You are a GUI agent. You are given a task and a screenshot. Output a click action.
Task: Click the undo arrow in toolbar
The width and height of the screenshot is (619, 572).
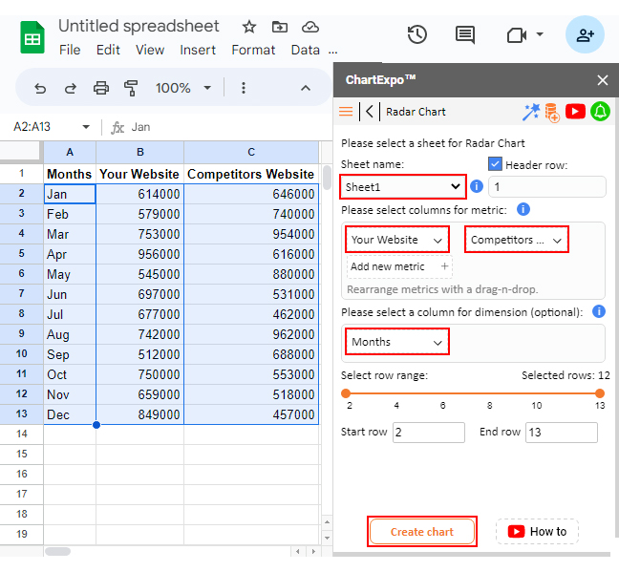click(40, 88)
